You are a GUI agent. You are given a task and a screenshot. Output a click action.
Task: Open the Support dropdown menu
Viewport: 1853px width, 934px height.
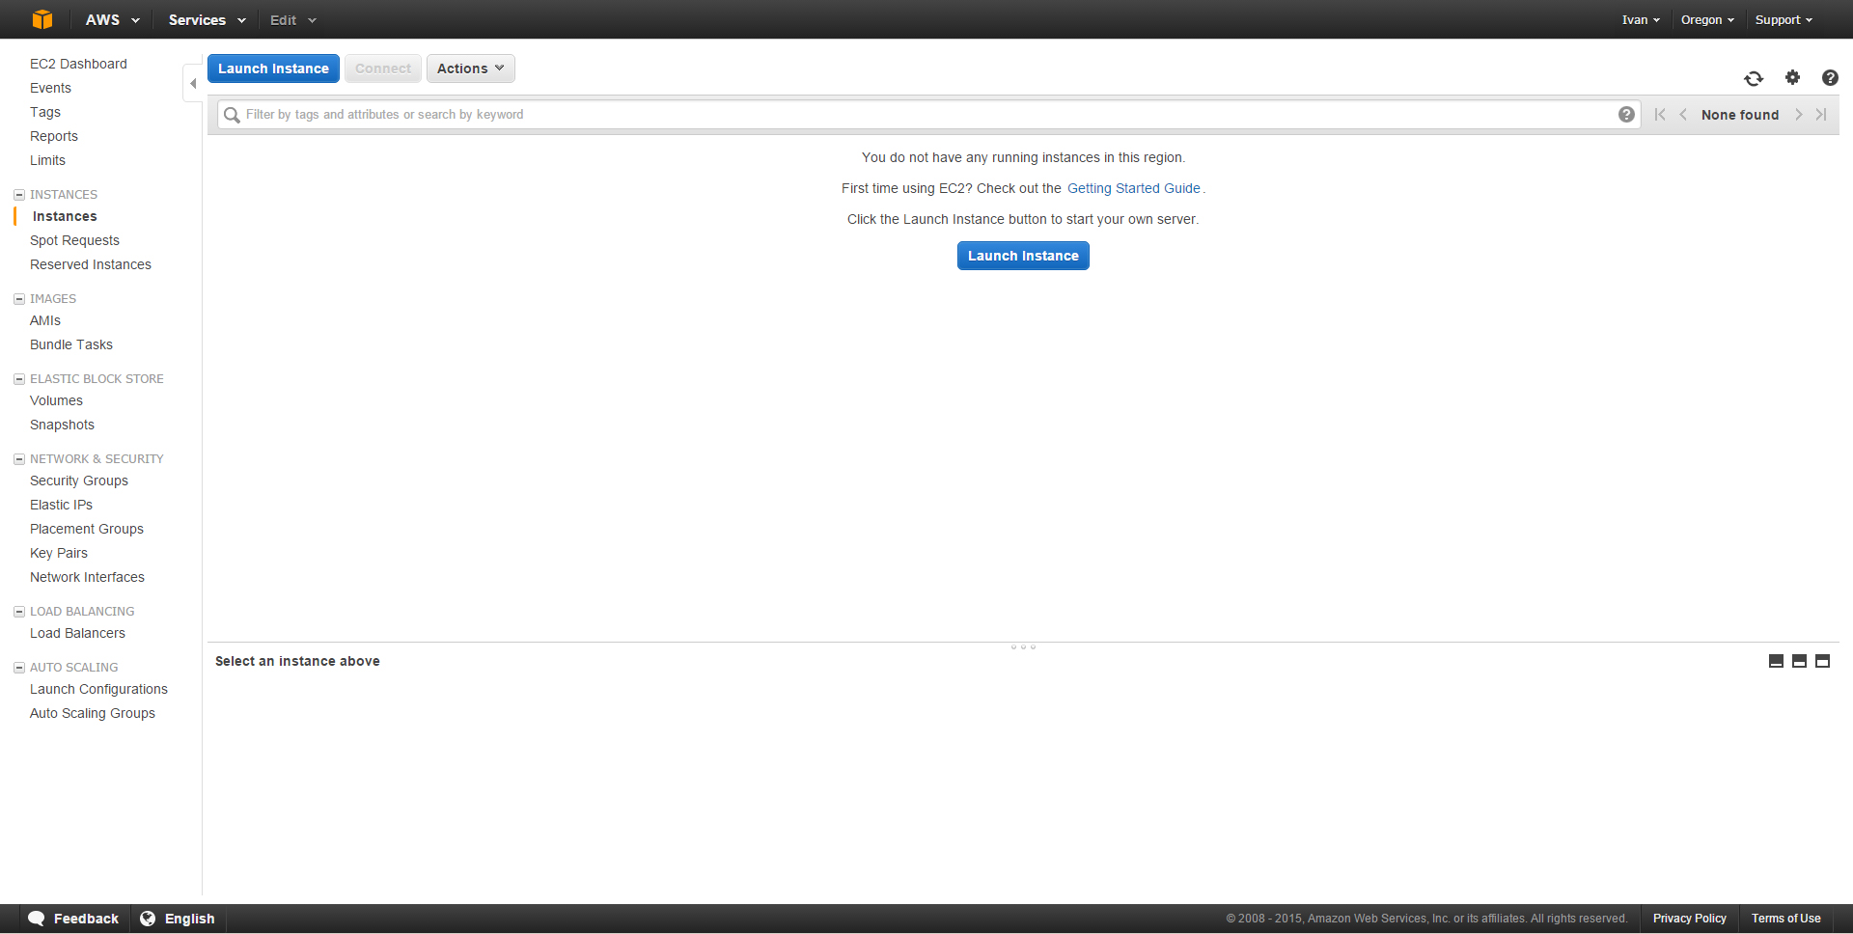(1784, 19)
